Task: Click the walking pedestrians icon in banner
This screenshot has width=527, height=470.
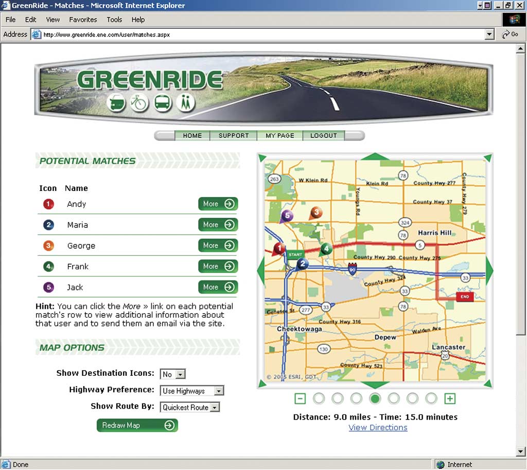Action: [185, 102]
